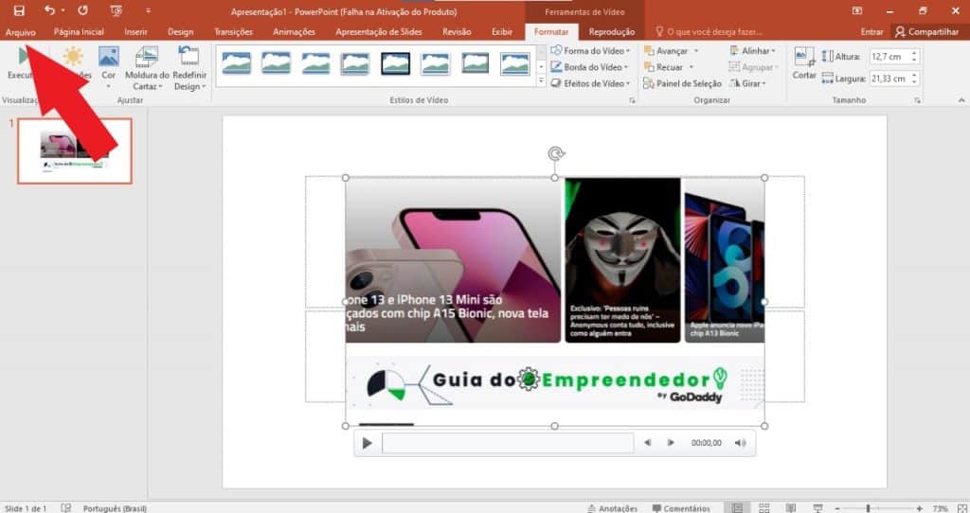970x513 pixels.
Task: Select the eighth video style thumbnail
Action: [514, 63]
